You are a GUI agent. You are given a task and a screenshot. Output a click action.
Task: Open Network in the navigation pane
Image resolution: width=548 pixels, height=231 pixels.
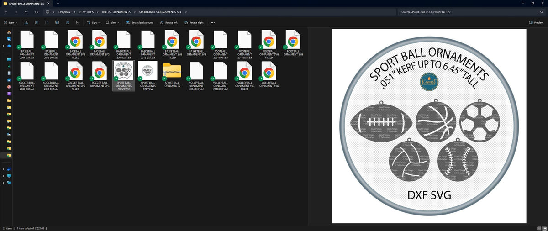[x=9, y=183]
